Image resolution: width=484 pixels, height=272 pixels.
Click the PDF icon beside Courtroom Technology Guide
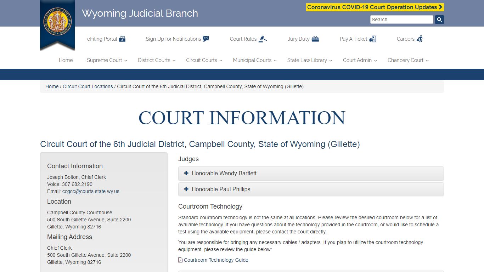[180, 260]
